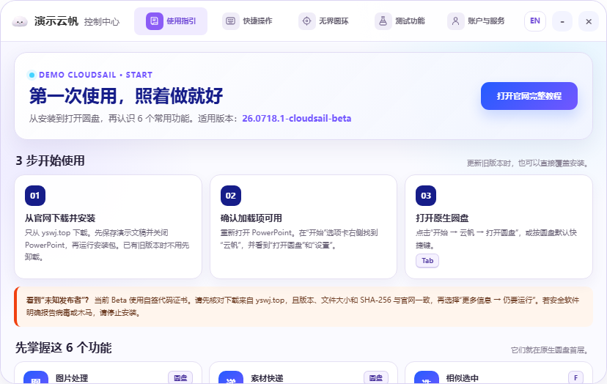Click the cloud logo beside 演示云帆
The width and height of the screenshot is (607, 384).
pos(20,21)
